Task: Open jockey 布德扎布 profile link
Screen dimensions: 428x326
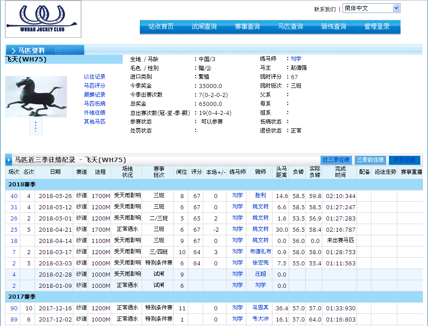Action: (x=260, y=252)
